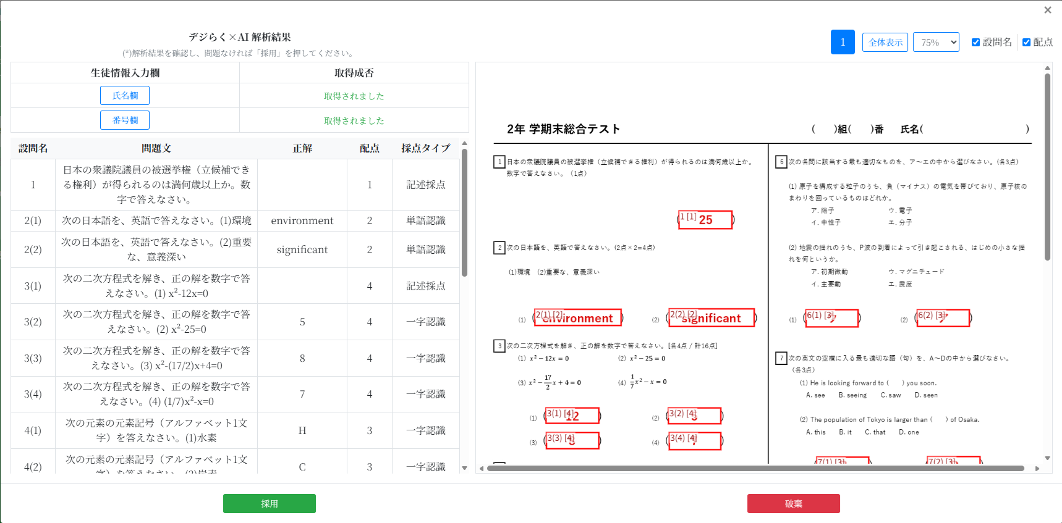Click 一字認識 type in row 3(2)
The image size is (1062, 523).
(x=425, y=322)
